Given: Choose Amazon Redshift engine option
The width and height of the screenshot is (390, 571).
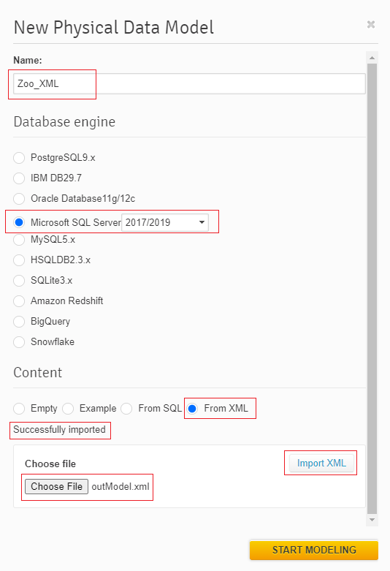Looking at the screenshot, I should tap(19, 300).
